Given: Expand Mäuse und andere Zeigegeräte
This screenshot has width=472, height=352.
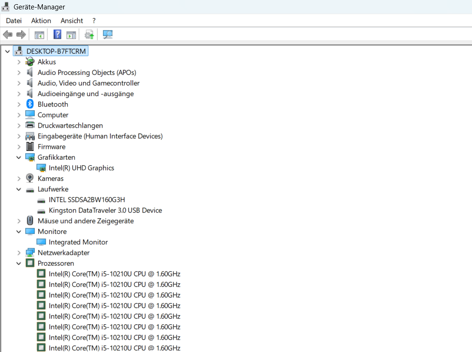Looking at the screenshot, I should tap(19, 221).
